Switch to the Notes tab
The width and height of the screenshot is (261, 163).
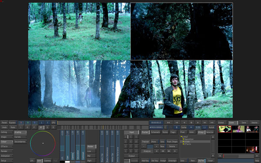pyautogui.click(x=165, y=132)
